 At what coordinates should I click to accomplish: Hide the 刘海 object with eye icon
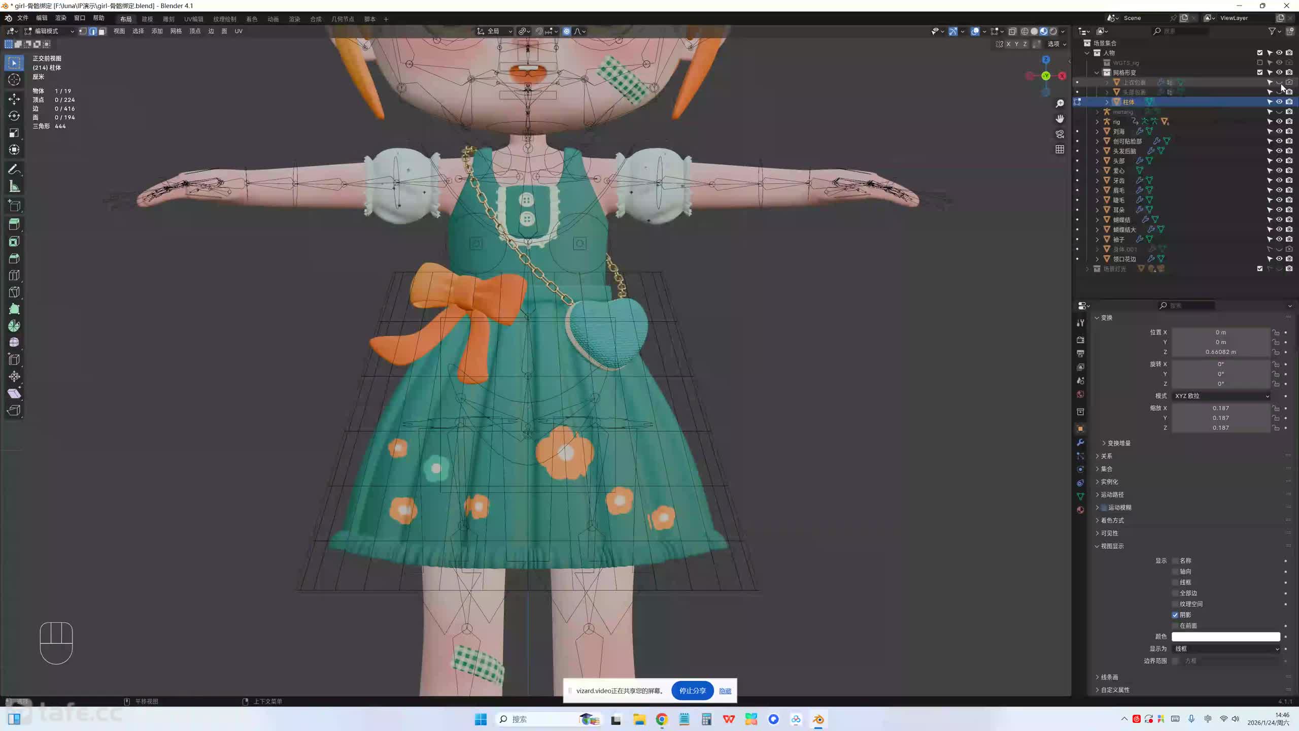click(1279, 131)
